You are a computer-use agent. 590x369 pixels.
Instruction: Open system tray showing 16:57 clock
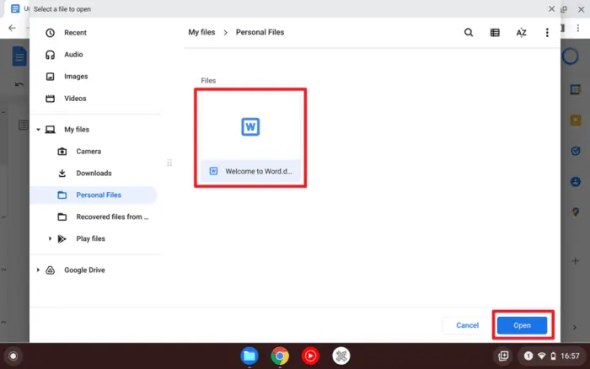(551, 356)
